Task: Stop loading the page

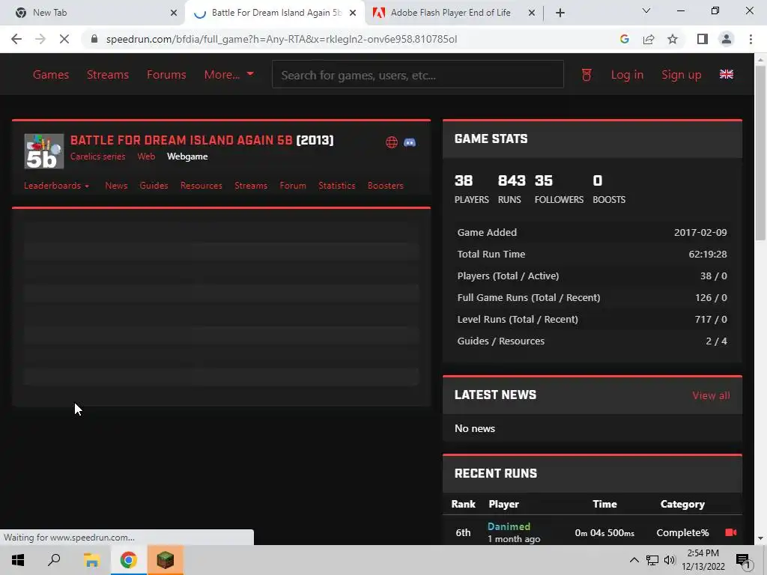Action: (64, 39)
